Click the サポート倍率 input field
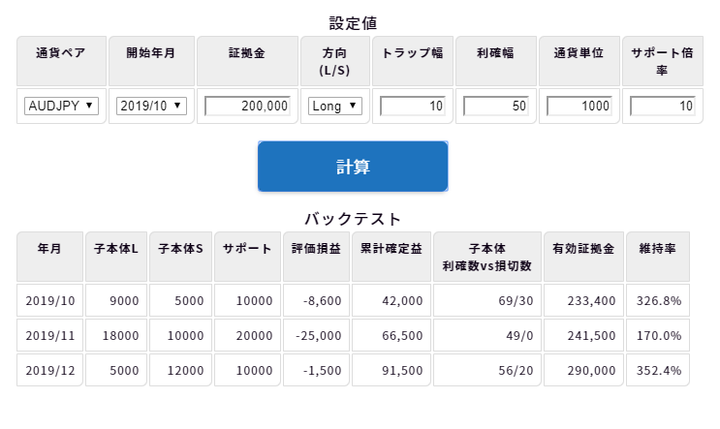 [x=663, y=106]
